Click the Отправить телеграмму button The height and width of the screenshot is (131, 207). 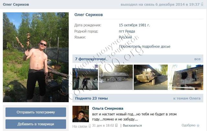(36, 112)
